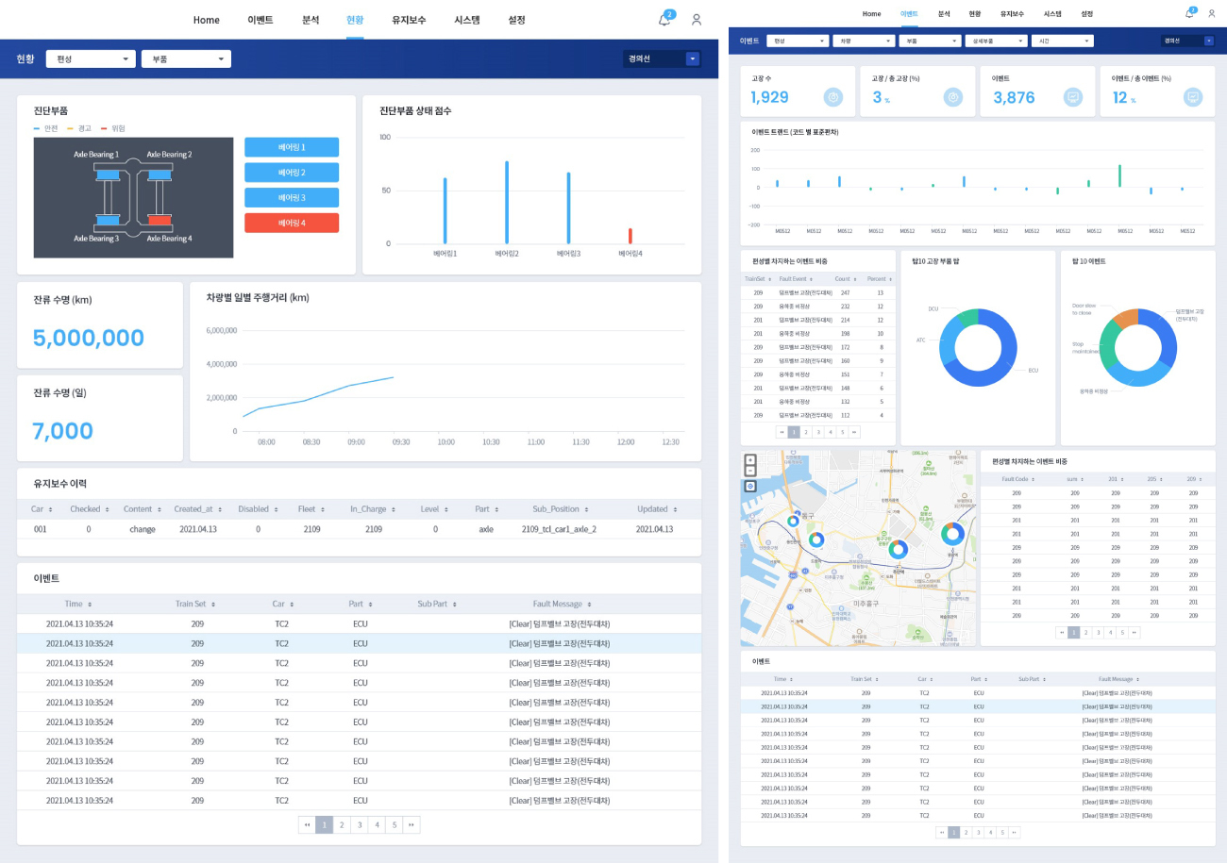Screen dimensions: 1227x863
Task: Expand the 편성 dropdown in left 현황 bar
Action: click(x=91, y=58)
